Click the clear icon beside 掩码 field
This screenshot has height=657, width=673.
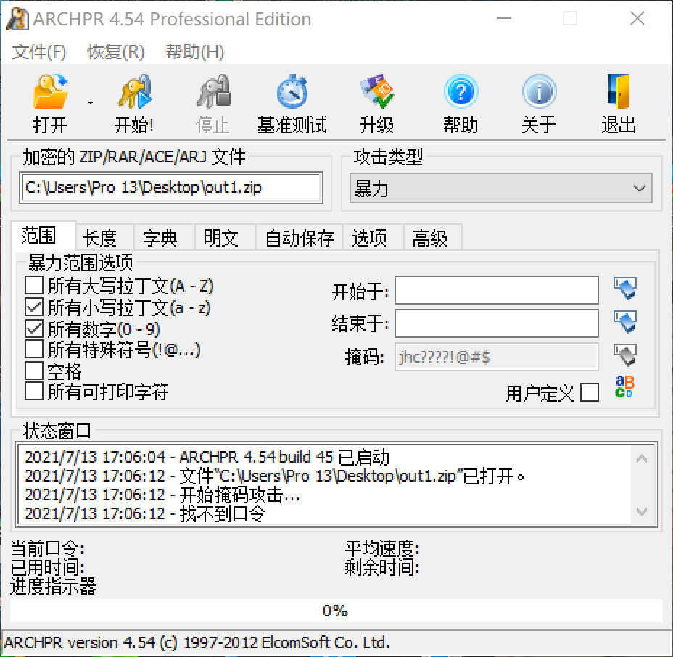[625, 355]
